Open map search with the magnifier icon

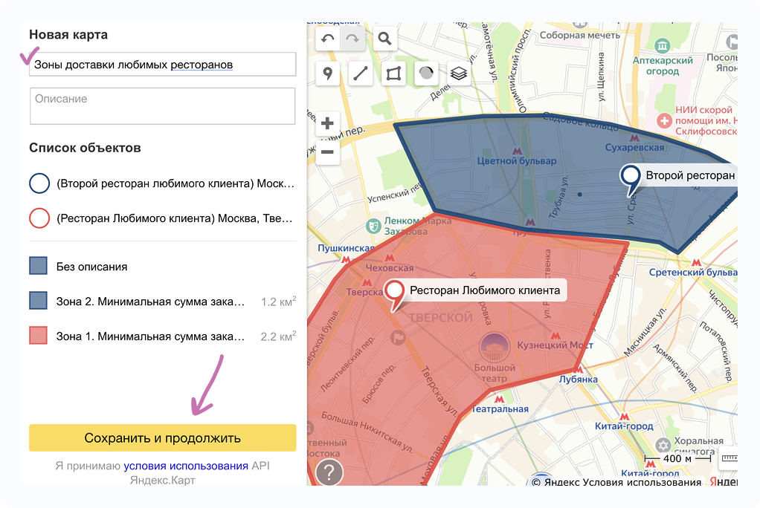pos(384,39)
